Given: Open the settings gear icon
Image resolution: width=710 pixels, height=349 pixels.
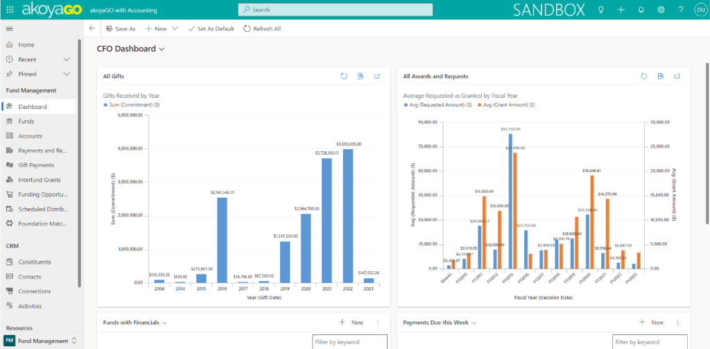Looking at the screenshot, I should [661, 10].
